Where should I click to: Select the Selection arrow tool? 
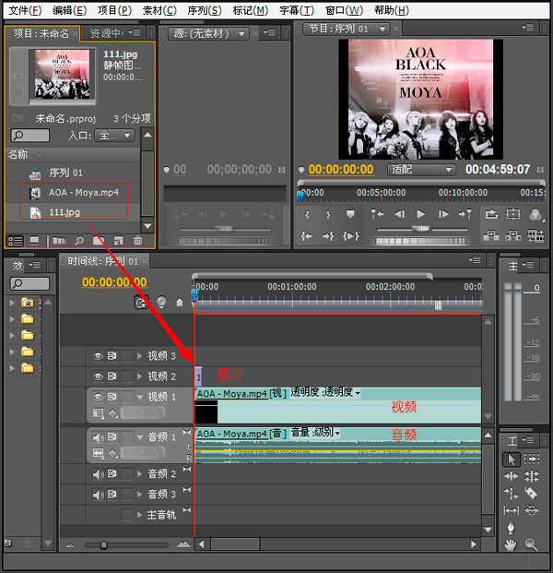[511, 460]
